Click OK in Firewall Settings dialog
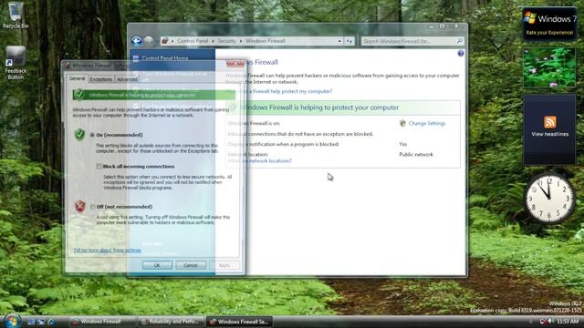584x328 pixels. click(157, 265)
